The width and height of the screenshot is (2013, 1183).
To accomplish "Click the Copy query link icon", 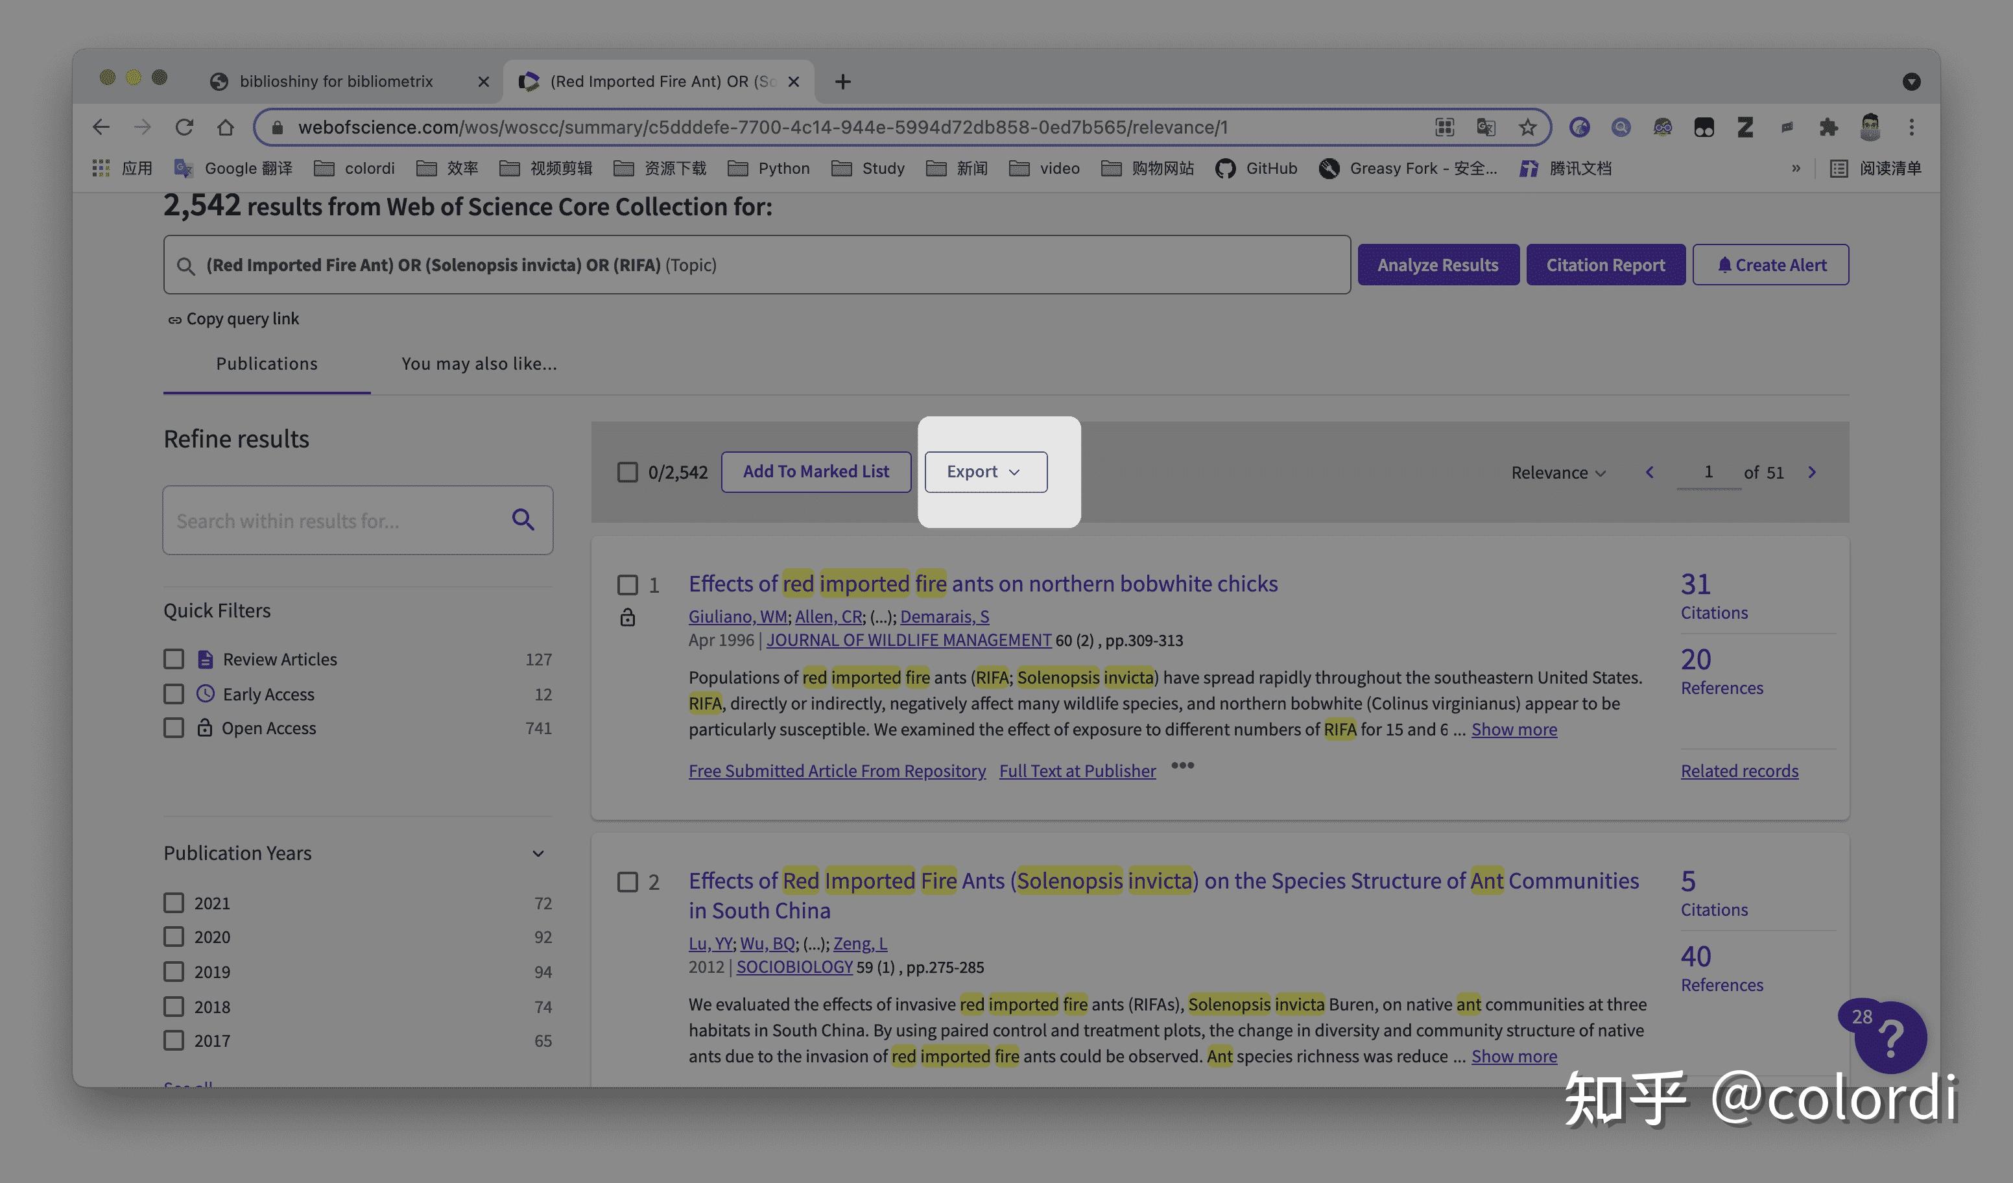I will pos(174,320).
